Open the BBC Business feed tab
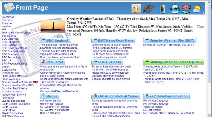Screen dimensions: 212x117 [x=107, y=62]
